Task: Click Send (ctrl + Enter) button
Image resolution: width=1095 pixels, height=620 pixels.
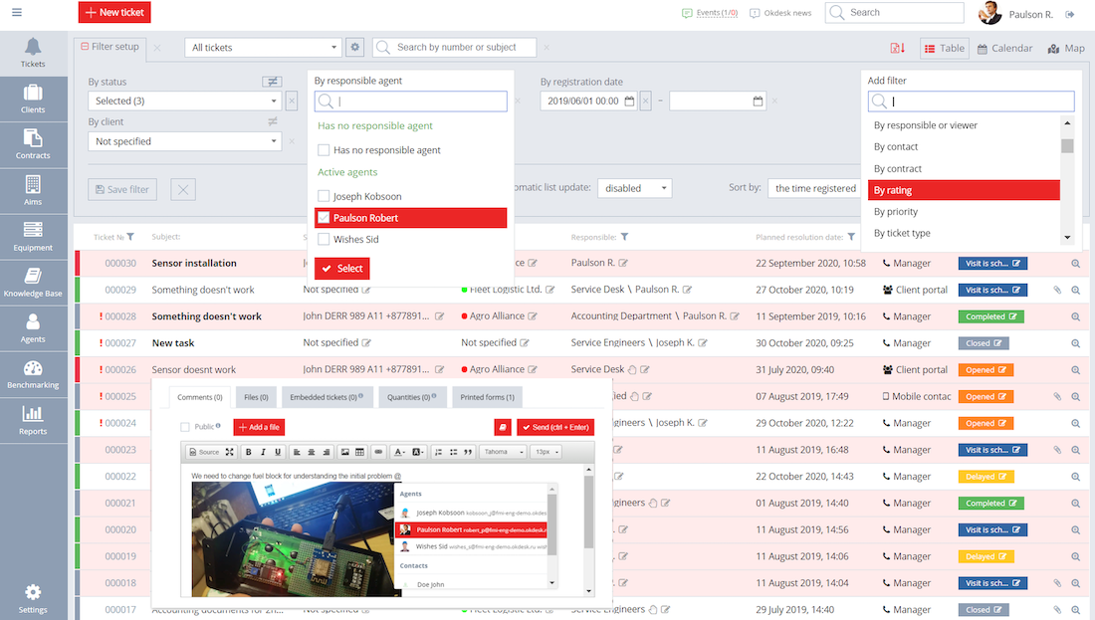Action: [x=555, y=427]
